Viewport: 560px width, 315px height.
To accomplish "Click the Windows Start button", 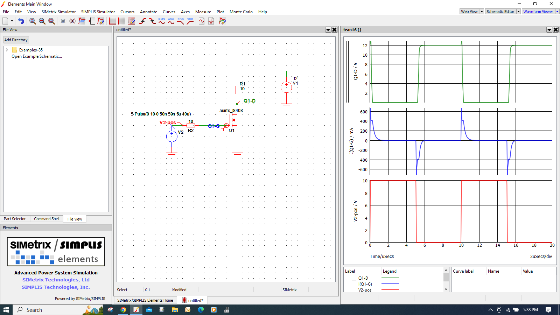I will (x=6, y=310).
